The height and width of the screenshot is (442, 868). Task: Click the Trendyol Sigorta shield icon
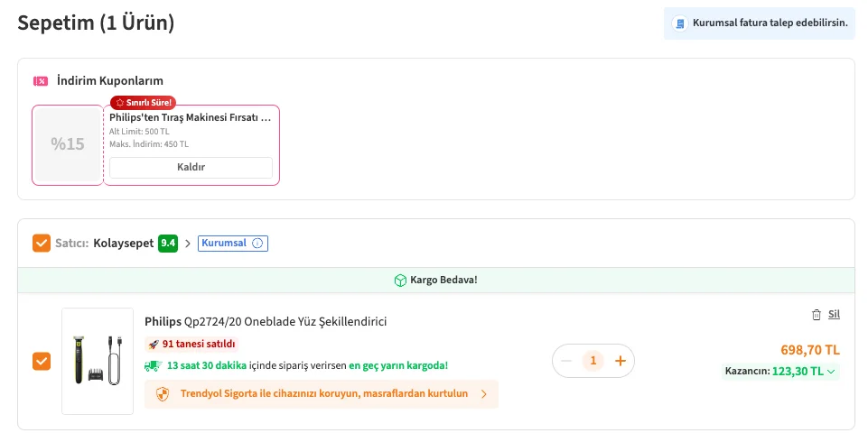[163, 394]
